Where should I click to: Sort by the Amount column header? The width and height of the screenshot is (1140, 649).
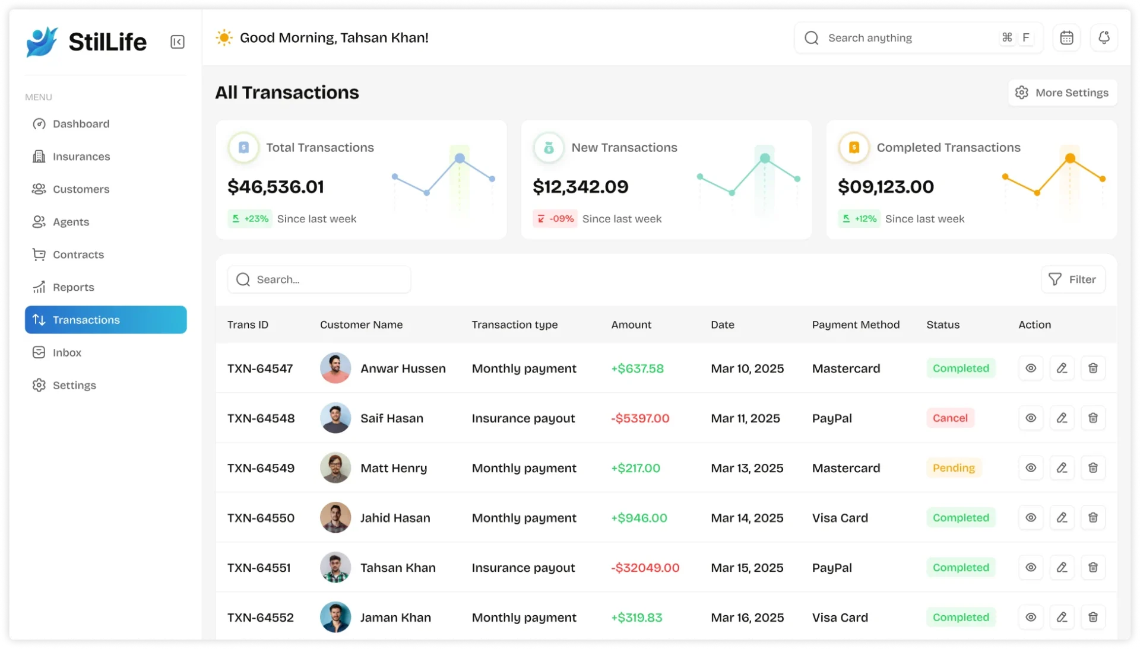[631, 324]
